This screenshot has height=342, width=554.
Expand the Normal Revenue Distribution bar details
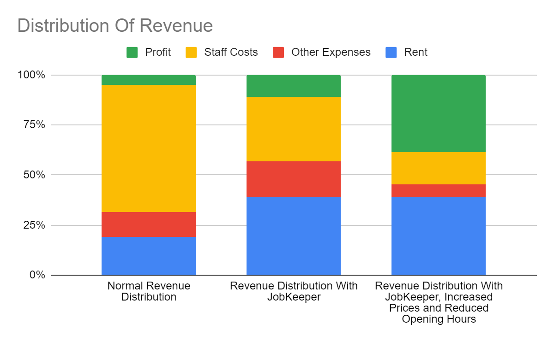pos(149,184)
